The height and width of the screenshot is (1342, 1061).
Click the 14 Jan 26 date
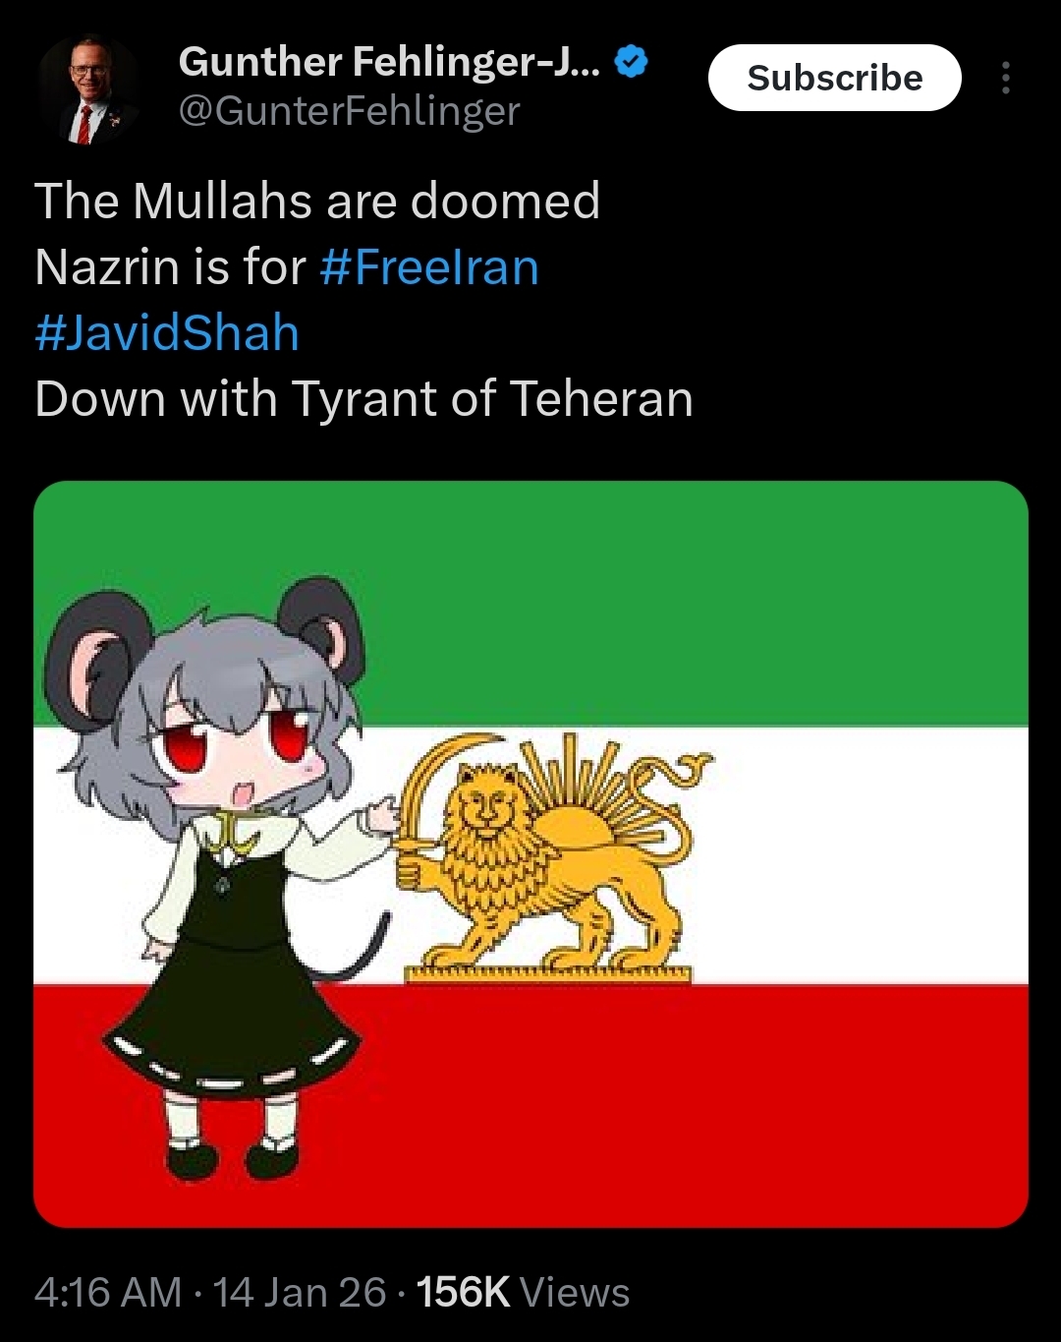click(300, 1292)
